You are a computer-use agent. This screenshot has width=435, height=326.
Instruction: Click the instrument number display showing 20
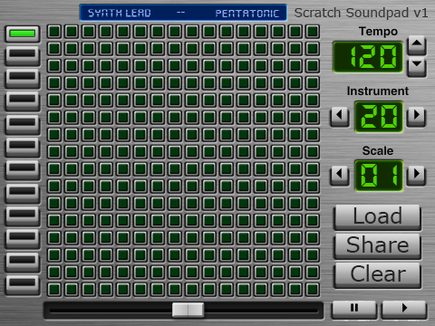pyautogui.click(x=379, y=117)
